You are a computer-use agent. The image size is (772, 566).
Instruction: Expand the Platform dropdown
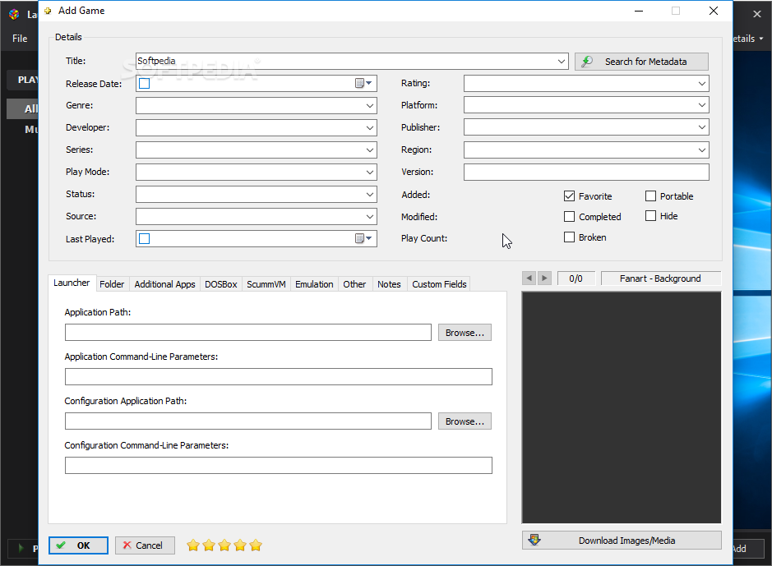click(702, 105)
